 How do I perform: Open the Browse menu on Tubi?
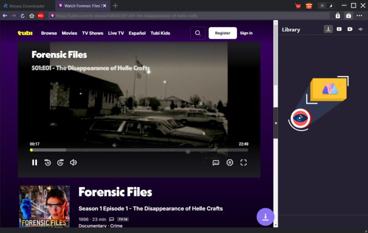pyautogui.click(x=49, y=33)
